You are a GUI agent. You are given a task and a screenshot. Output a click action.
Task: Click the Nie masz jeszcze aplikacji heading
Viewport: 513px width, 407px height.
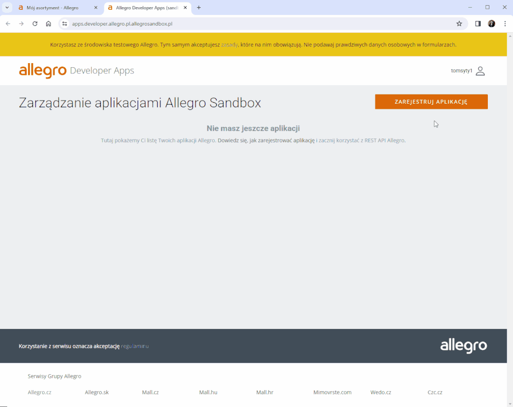pyautogui.click(x=253, y=128)
